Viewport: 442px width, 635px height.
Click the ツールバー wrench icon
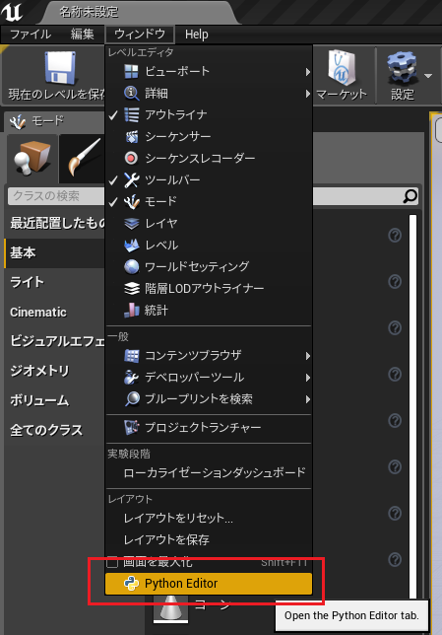pos(132,179)
